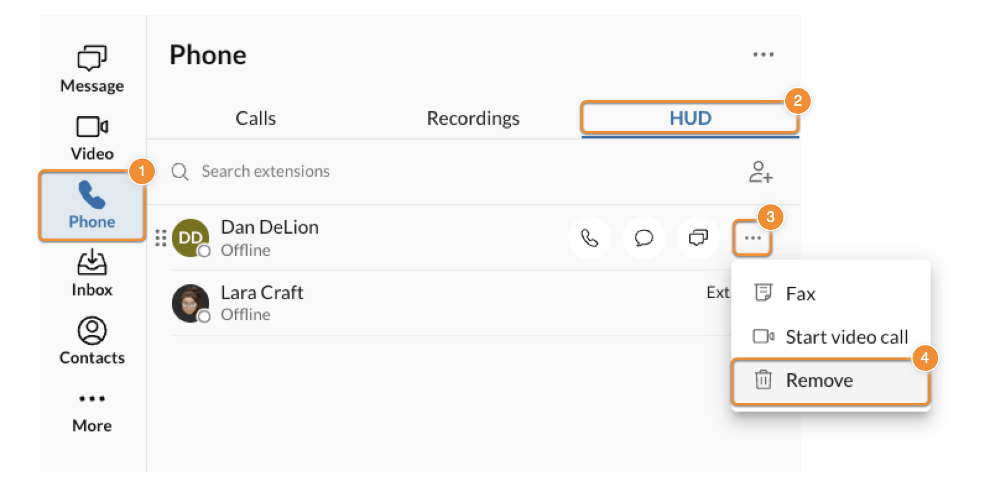Grab the drag handle beside Dan DeLion
Viewport: 990px width, 487px height.
pos(161,238)
